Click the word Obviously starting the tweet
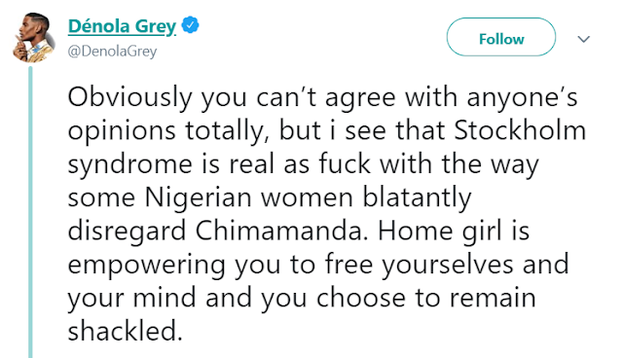This screenshot has height=358, width=623. (x=129, y=98)
